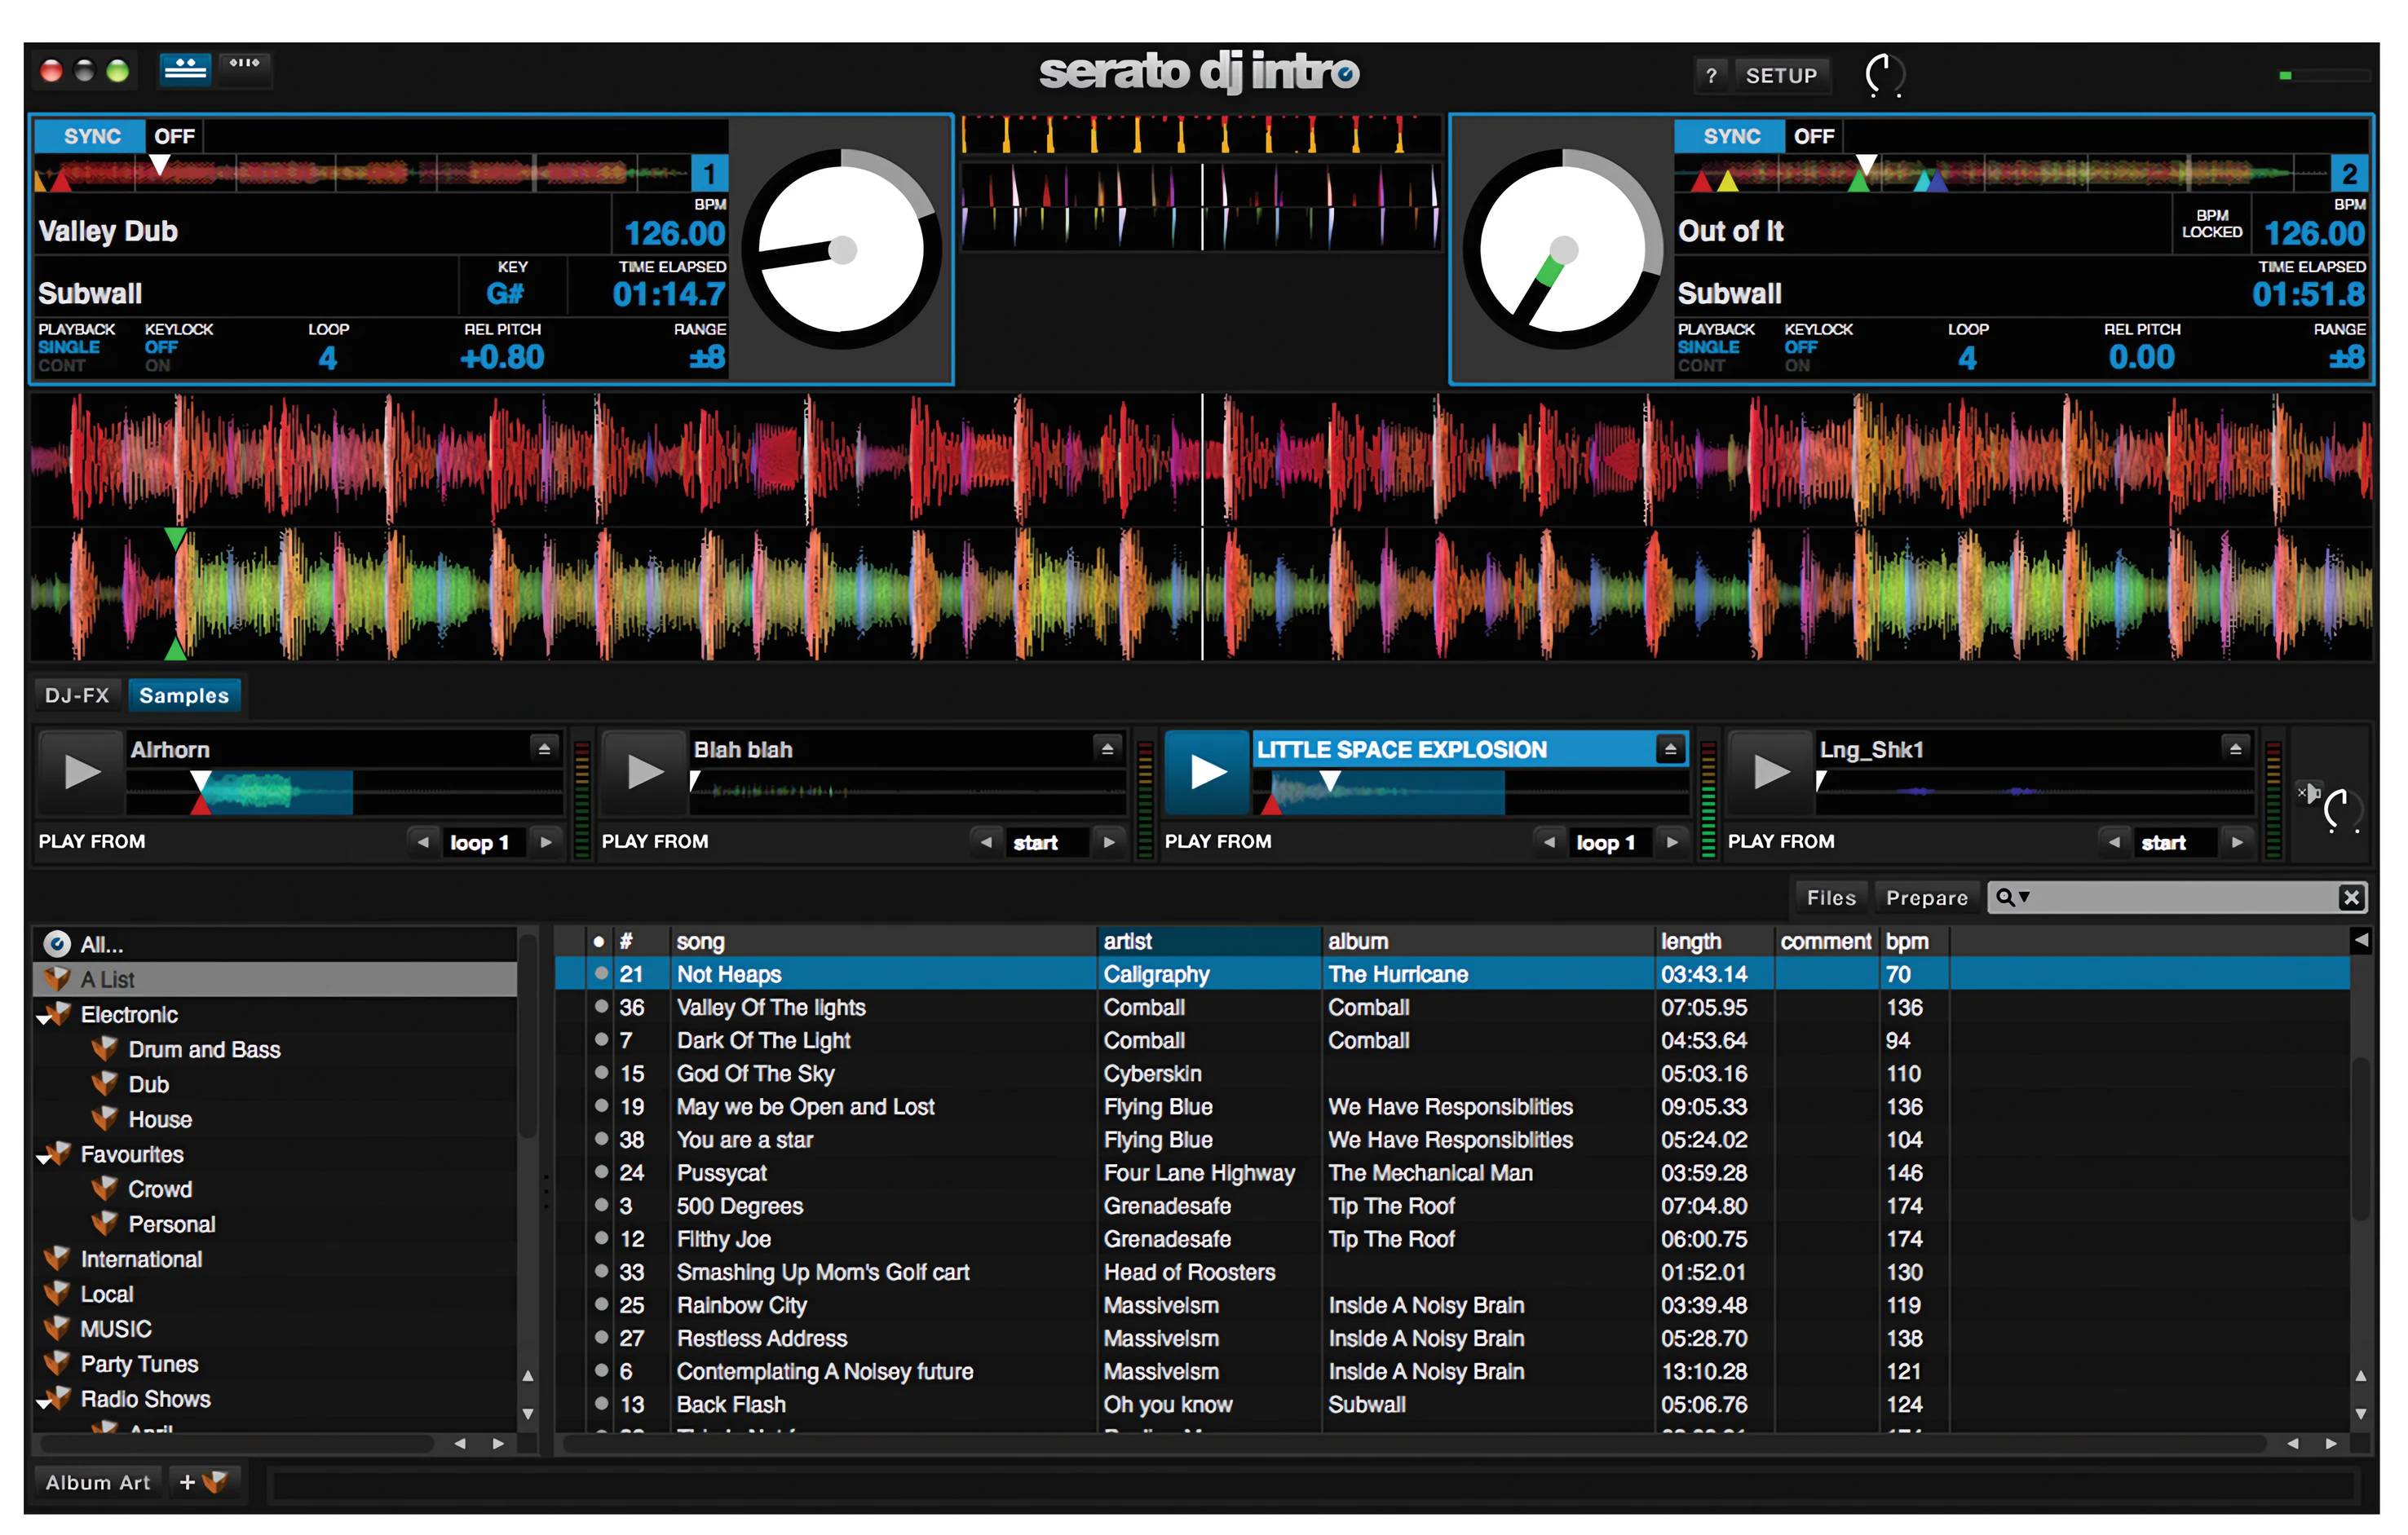This screenshot has width=2408, height=1535.
Task: Select the A List crate
Action: pos(276,980)
